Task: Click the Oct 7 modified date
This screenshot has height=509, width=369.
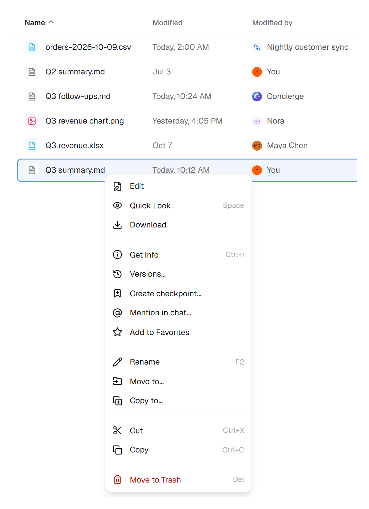Action: click(x=162, y=146)
